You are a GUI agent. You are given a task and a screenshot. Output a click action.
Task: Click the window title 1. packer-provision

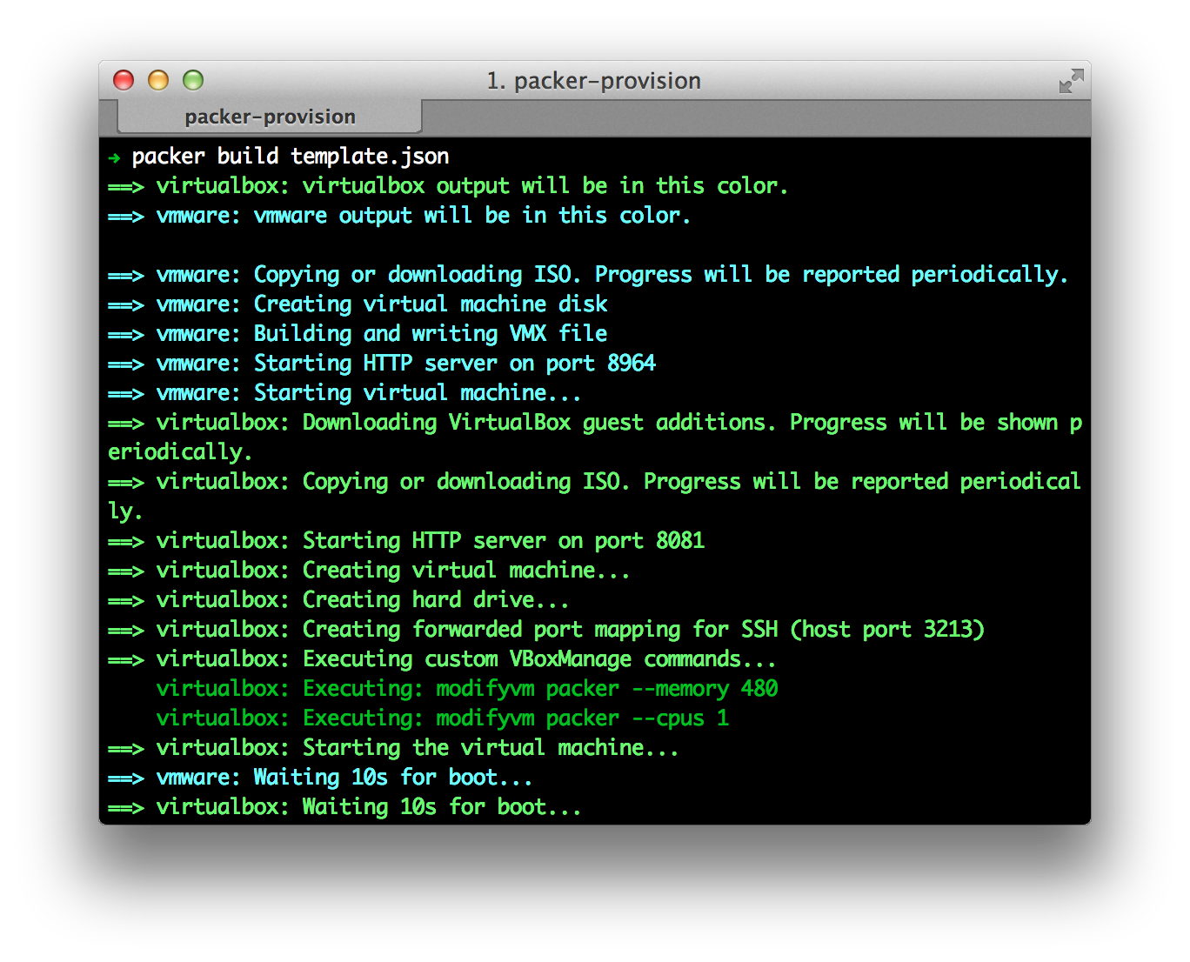594,80
